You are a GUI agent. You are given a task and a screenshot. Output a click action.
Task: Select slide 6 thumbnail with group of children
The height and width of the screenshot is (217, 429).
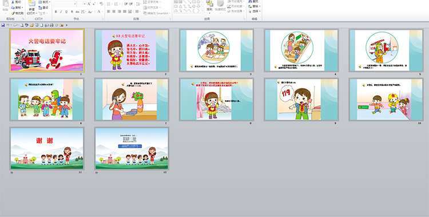point(47,100)
